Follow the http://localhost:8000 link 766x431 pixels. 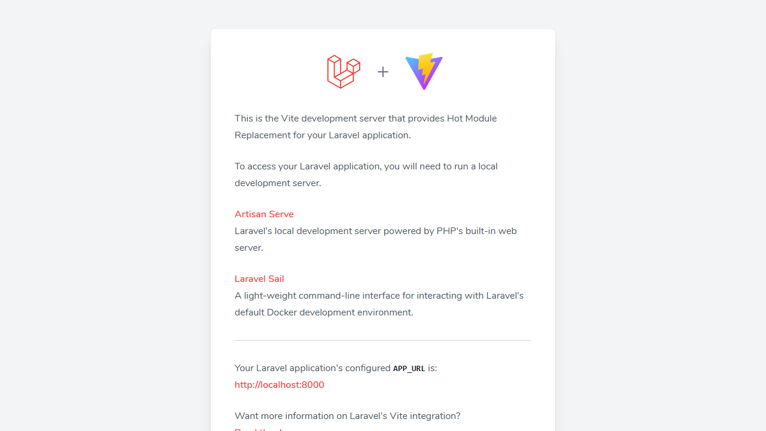click(279, 385)
